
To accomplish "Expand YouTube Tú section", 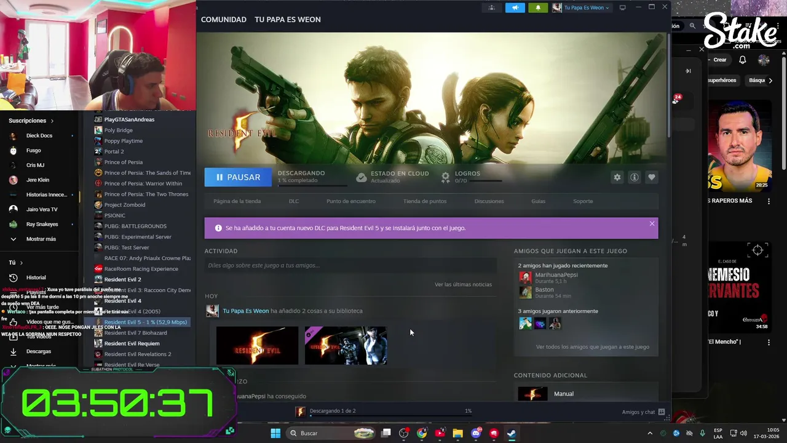I will click(x=16, y=263).
